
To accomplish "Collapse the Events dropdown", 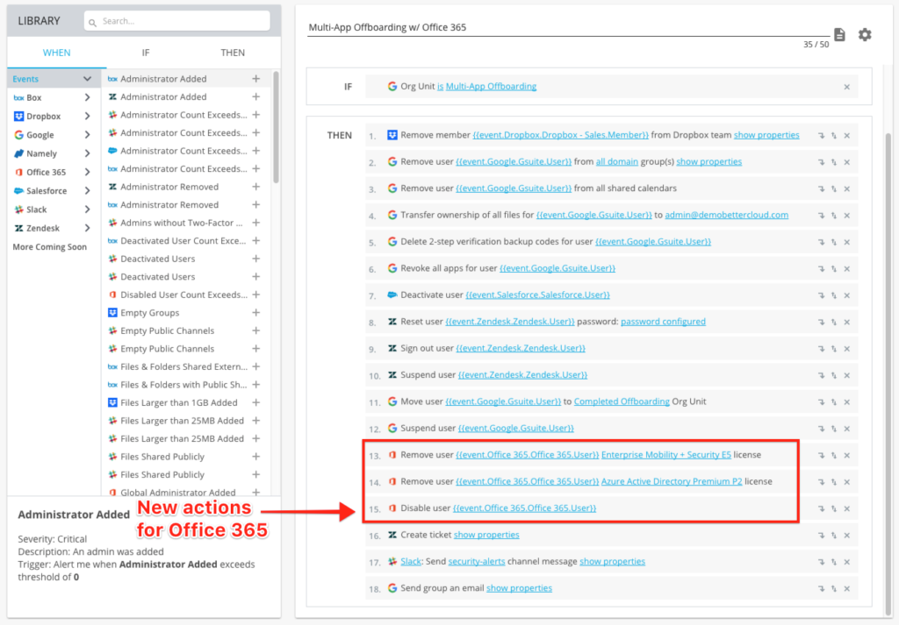I will 87,79.
